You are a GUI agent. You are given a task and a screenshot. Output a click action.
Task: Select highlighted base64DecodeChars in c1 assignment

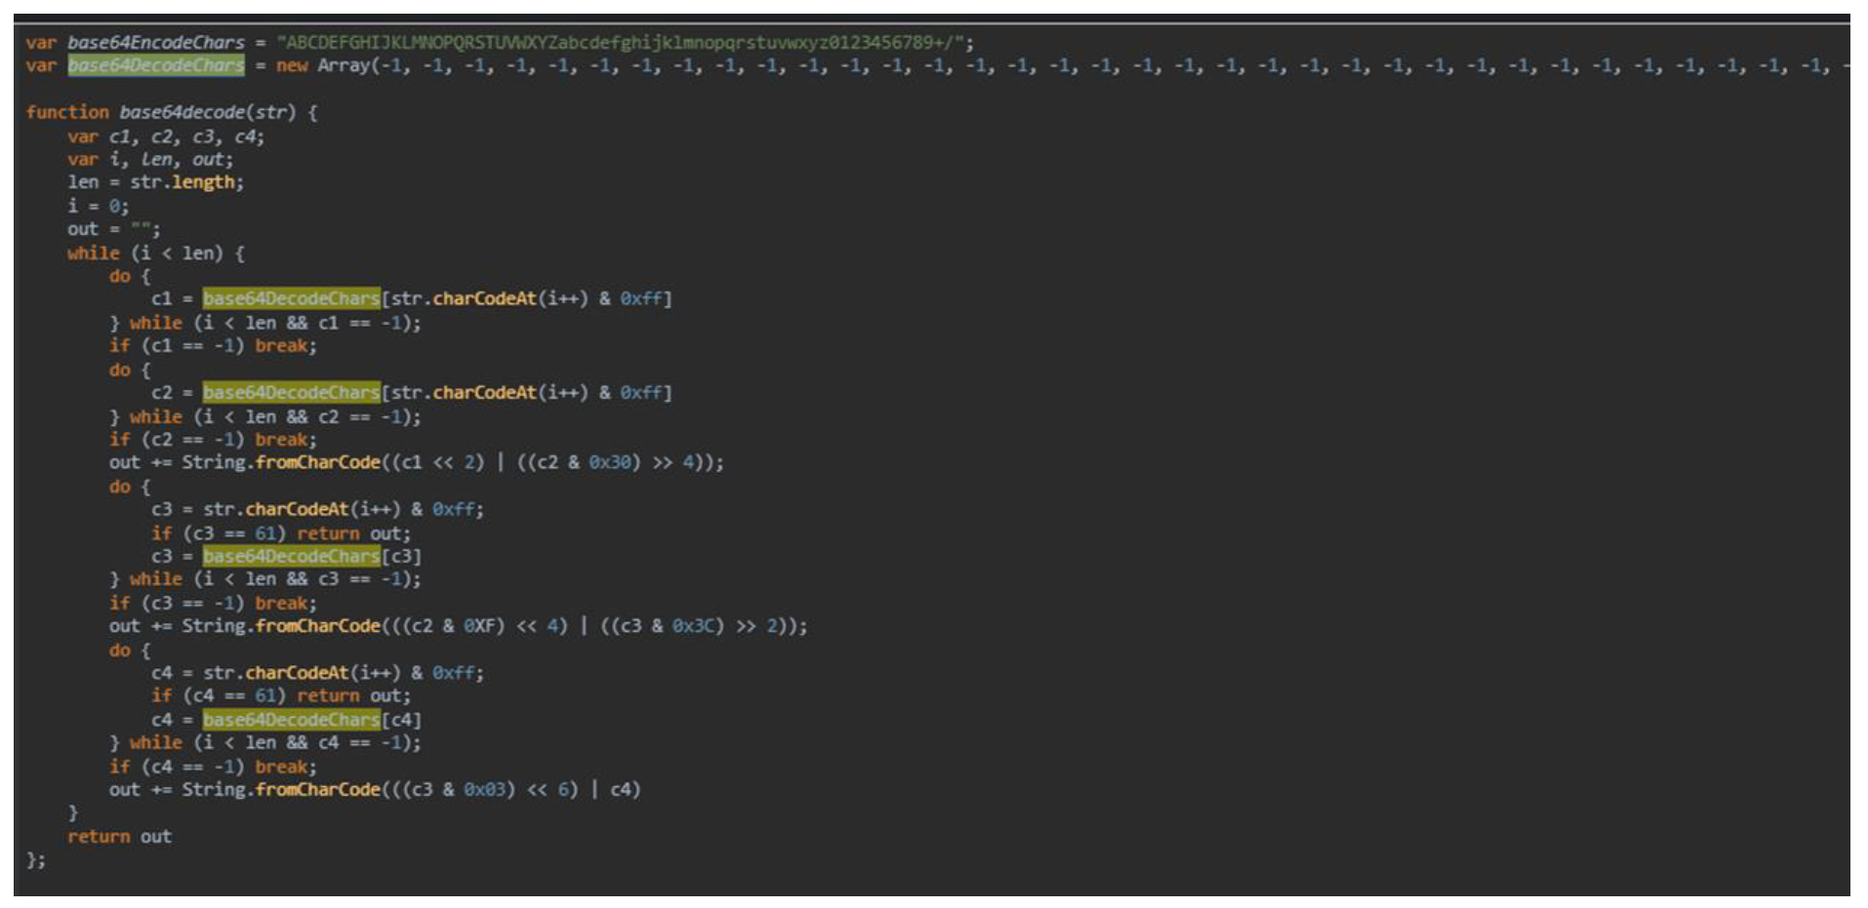click(291, 299)
